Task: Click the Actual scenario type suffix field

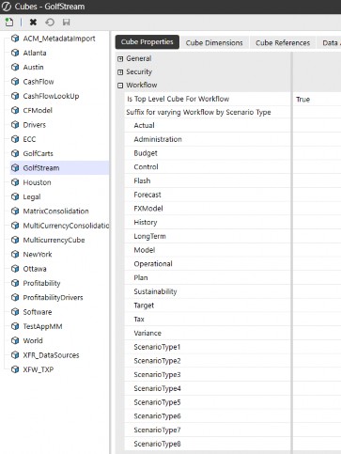Action: click(318, 125)
